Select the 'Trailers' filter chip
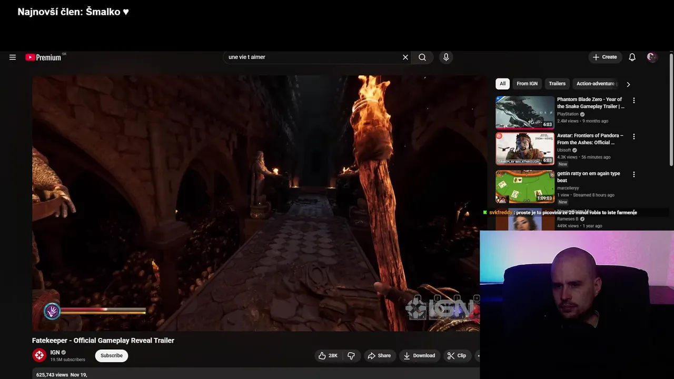674x379 pixels. [x=557, y=84]
